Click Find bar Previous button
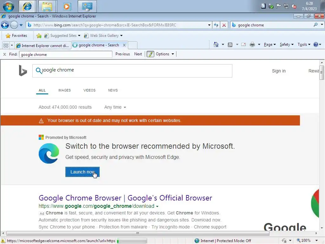The width and height of the screenshot is (325, 244). pos(123,54)
